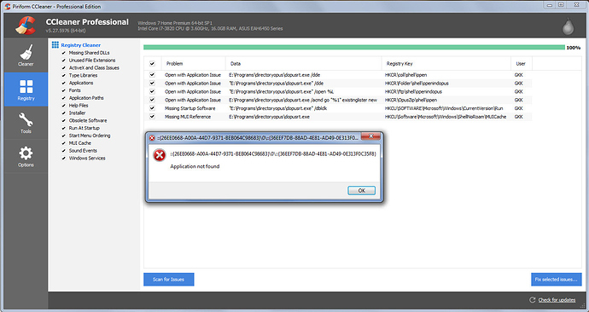Screen dimensions: 589x312
Task: Select the HKCR\Folder\shell\openindopus registry key cell
Action: pos(417,84)
